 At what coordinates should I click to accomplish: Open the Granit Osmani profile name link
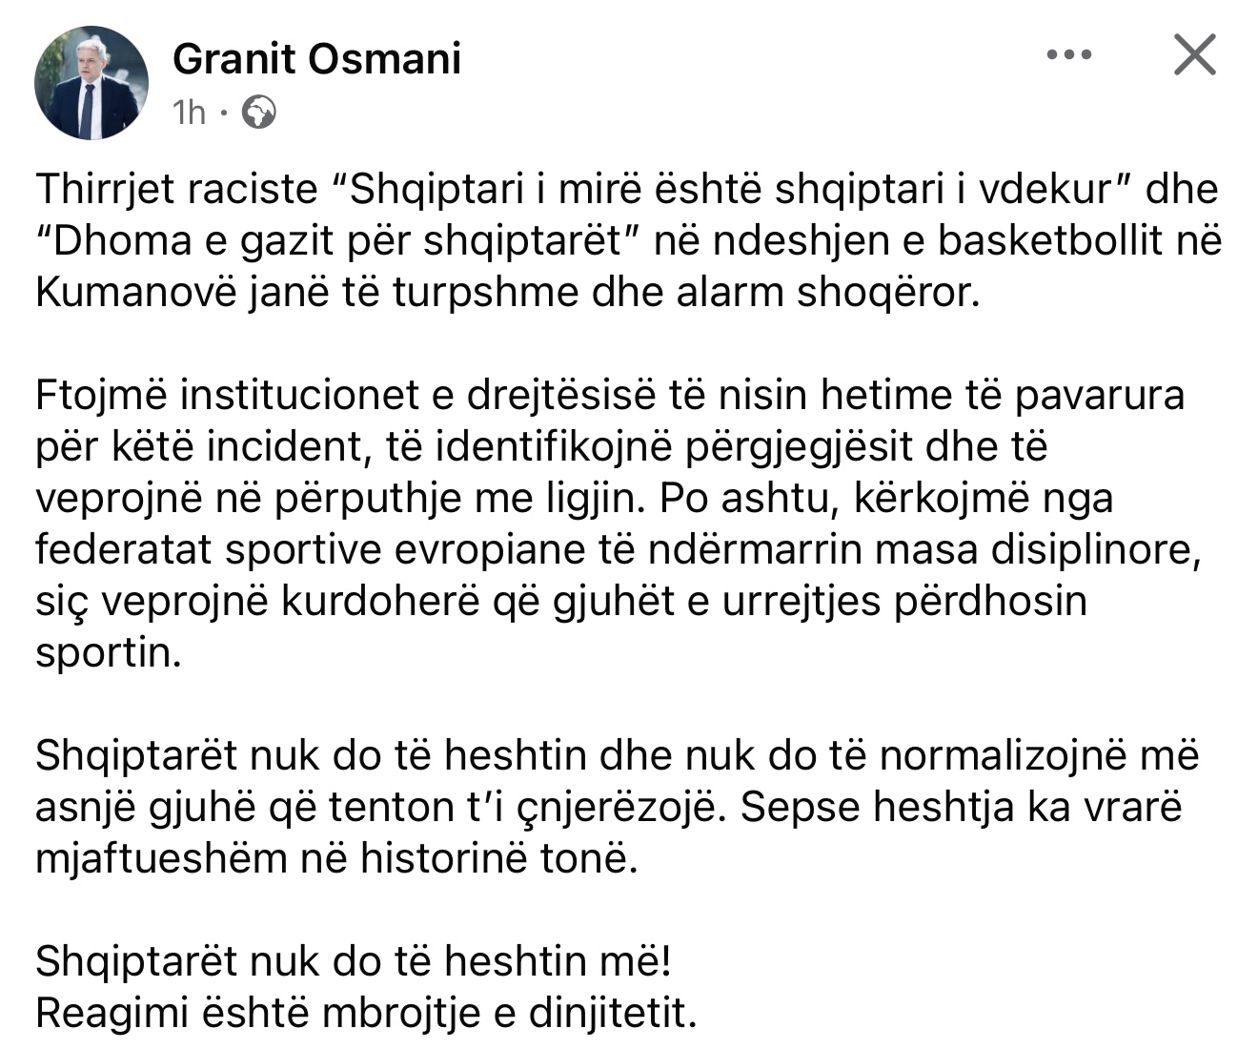pos(316,59)
